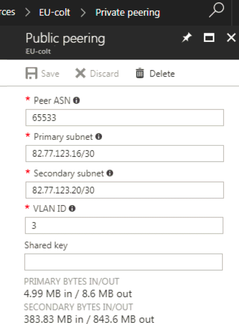The image size is (239, 324).
Task: Click the search magnifier icon
Action: (x=216, y=10)
